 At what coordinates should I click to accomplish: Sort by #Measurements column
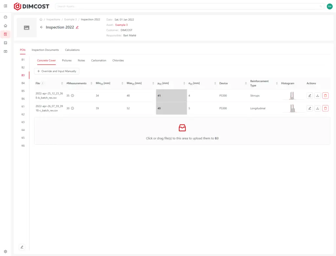(91, 83)
